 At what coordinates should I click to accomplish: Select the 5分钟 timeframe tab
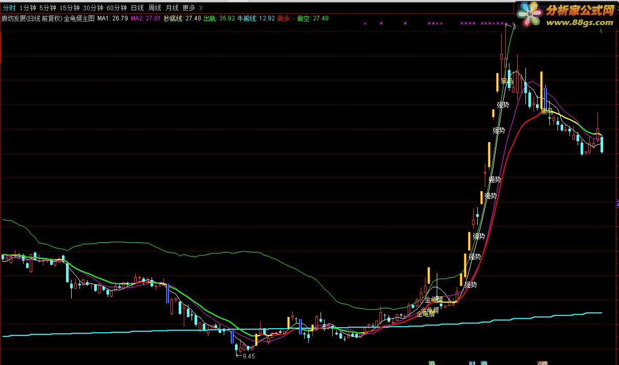pyautogui.click(x=48, y=8)
